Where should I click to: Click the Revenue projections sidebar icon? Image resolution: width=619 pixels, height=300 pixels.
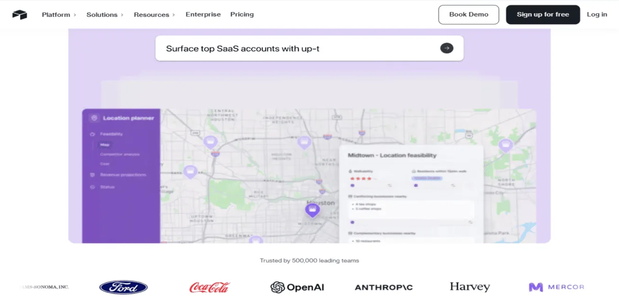pos(93,175)
